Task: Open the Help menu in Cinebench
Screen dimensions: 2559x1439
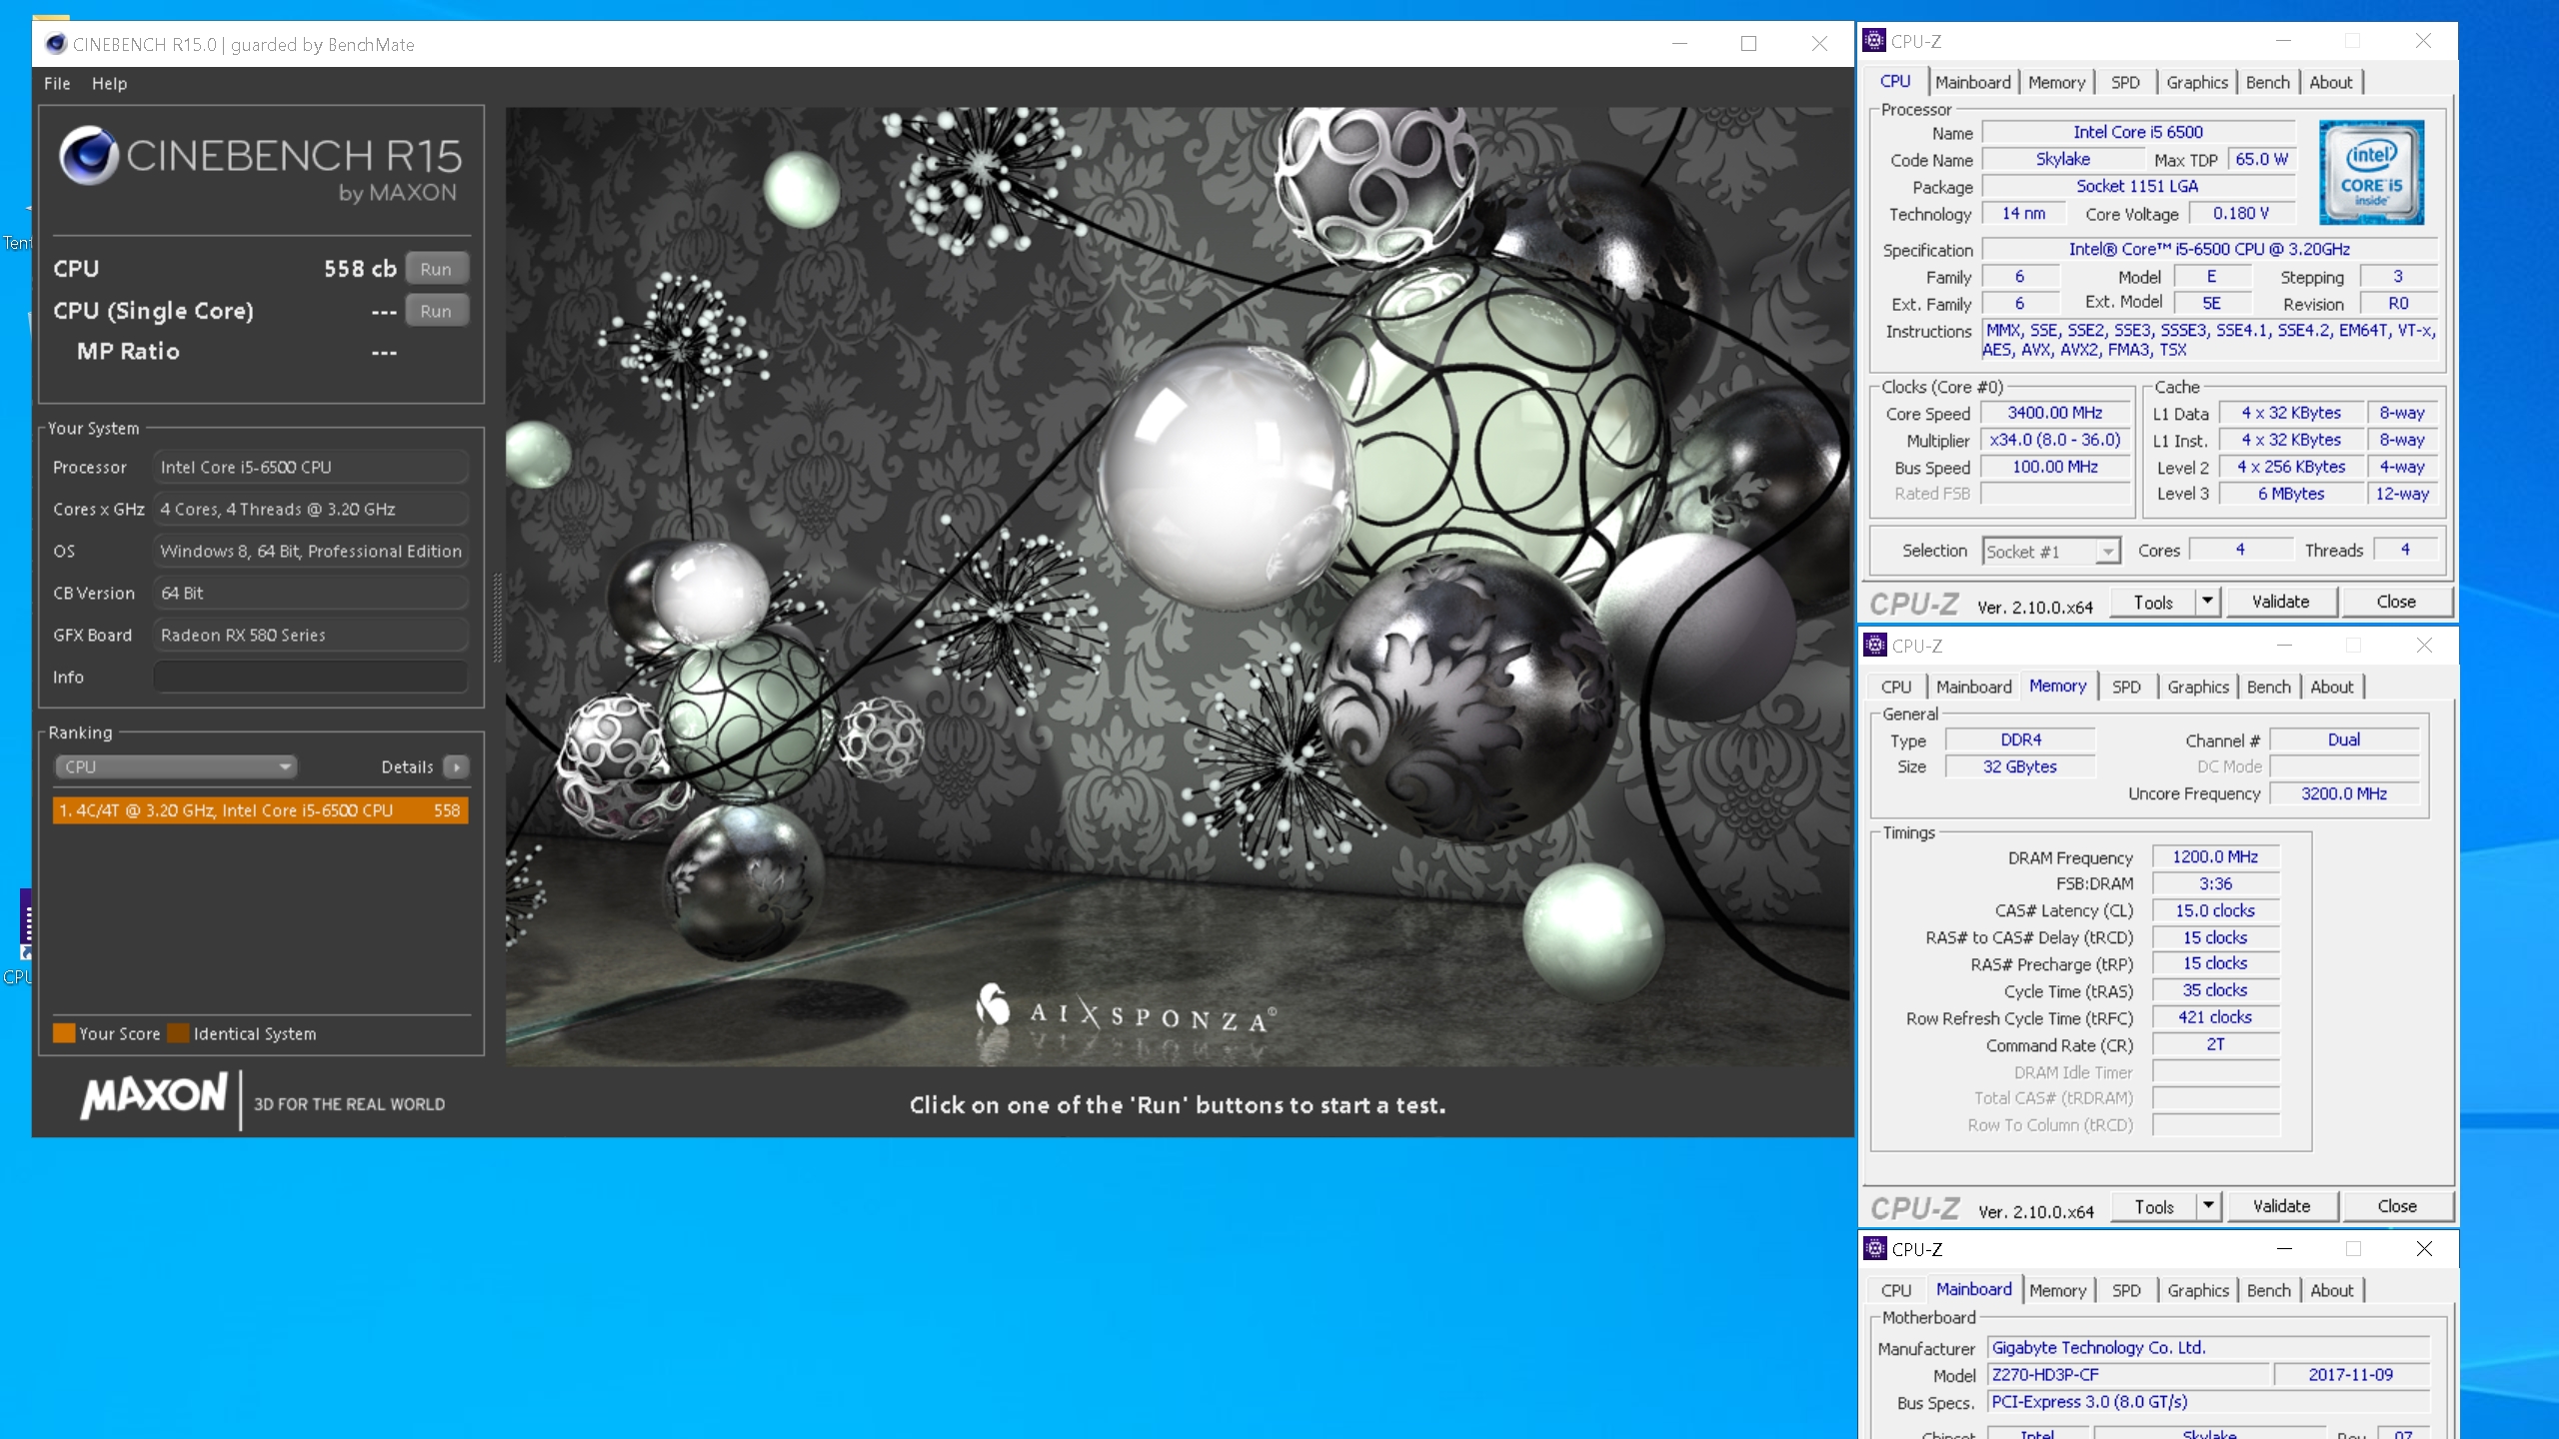Action: pos(109,84)
